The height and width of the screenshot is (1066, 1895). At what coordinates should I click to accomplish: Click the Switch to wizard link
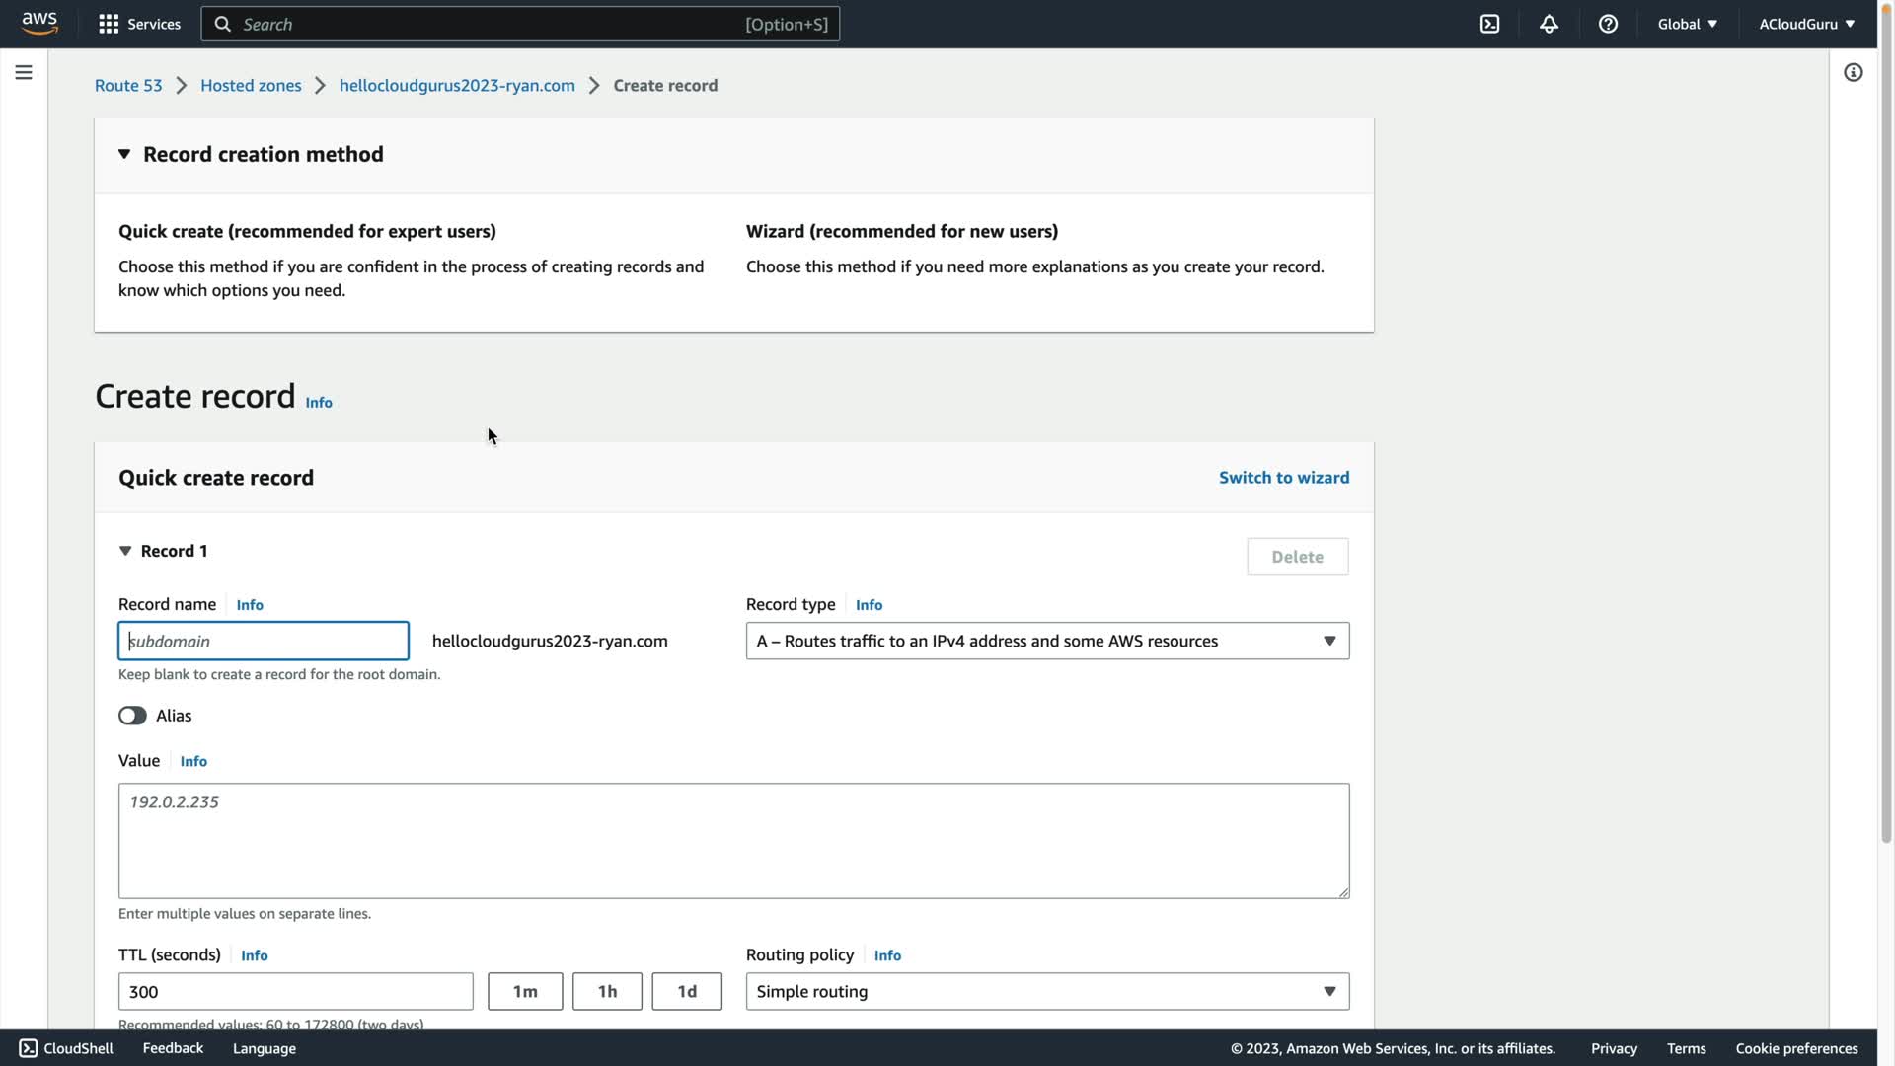[x=1283, y=477]
